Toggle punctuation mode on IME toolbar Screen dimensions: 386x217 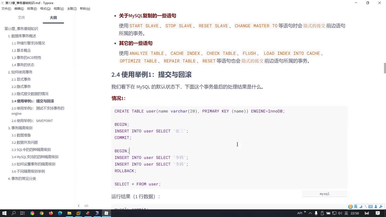pyautogui.click(x=366, y=206)
